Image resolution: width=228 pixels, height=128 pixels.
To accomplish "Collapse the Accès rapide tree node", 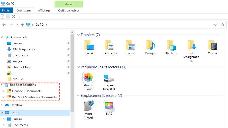I will point(2,37).
